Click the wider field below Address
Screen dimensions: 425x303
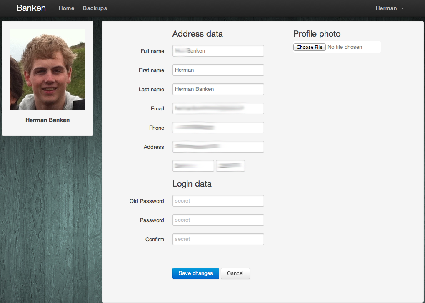coord(193,166)
